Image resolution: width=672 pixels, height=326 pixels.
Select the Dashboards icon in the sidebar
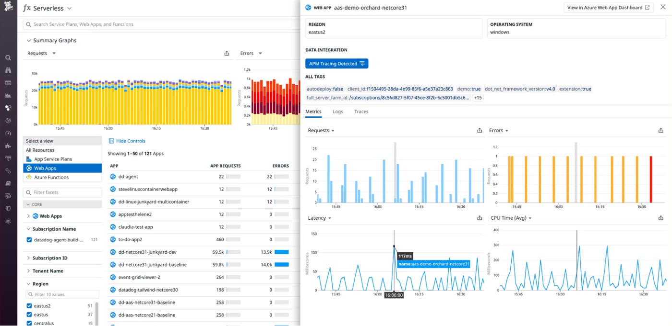[x=8, y=82]
